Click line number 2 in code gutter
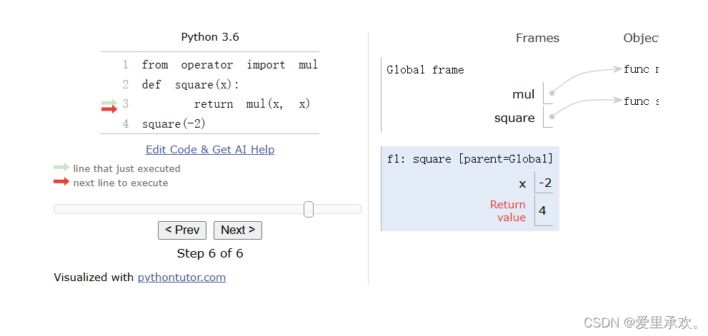 coord(126,84)
